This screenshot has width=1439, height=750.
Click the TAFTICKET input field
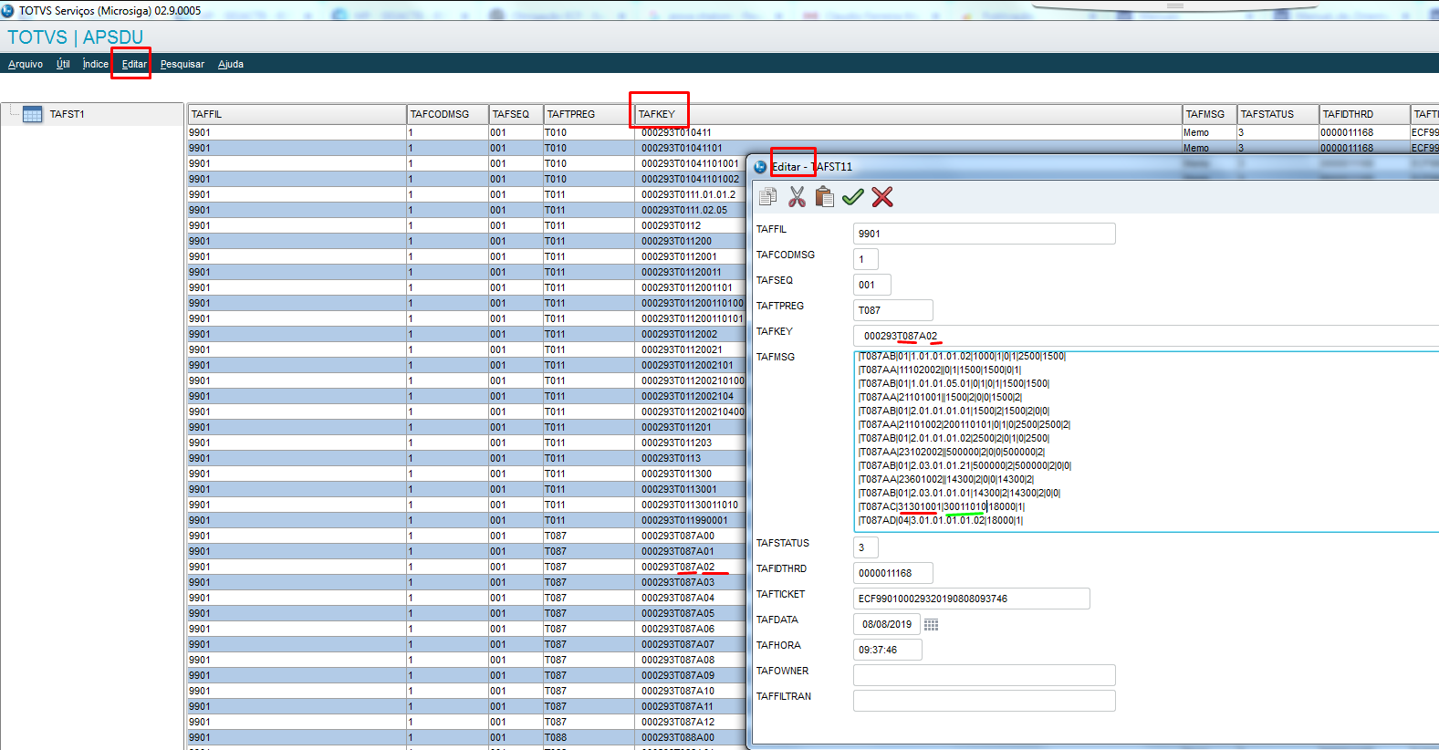coord(971,599)
